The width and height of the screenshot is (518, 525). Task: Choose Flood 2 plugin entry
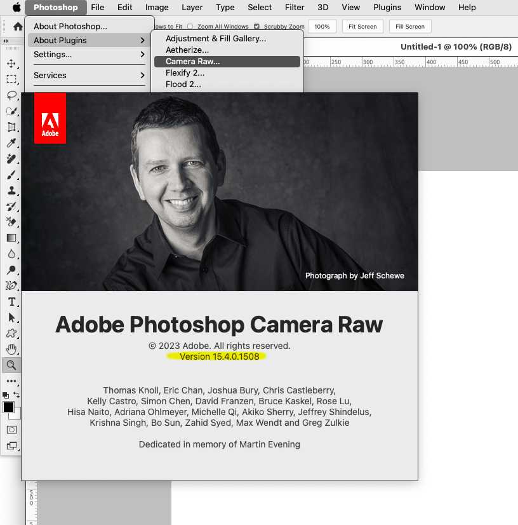tap(227, 84)
